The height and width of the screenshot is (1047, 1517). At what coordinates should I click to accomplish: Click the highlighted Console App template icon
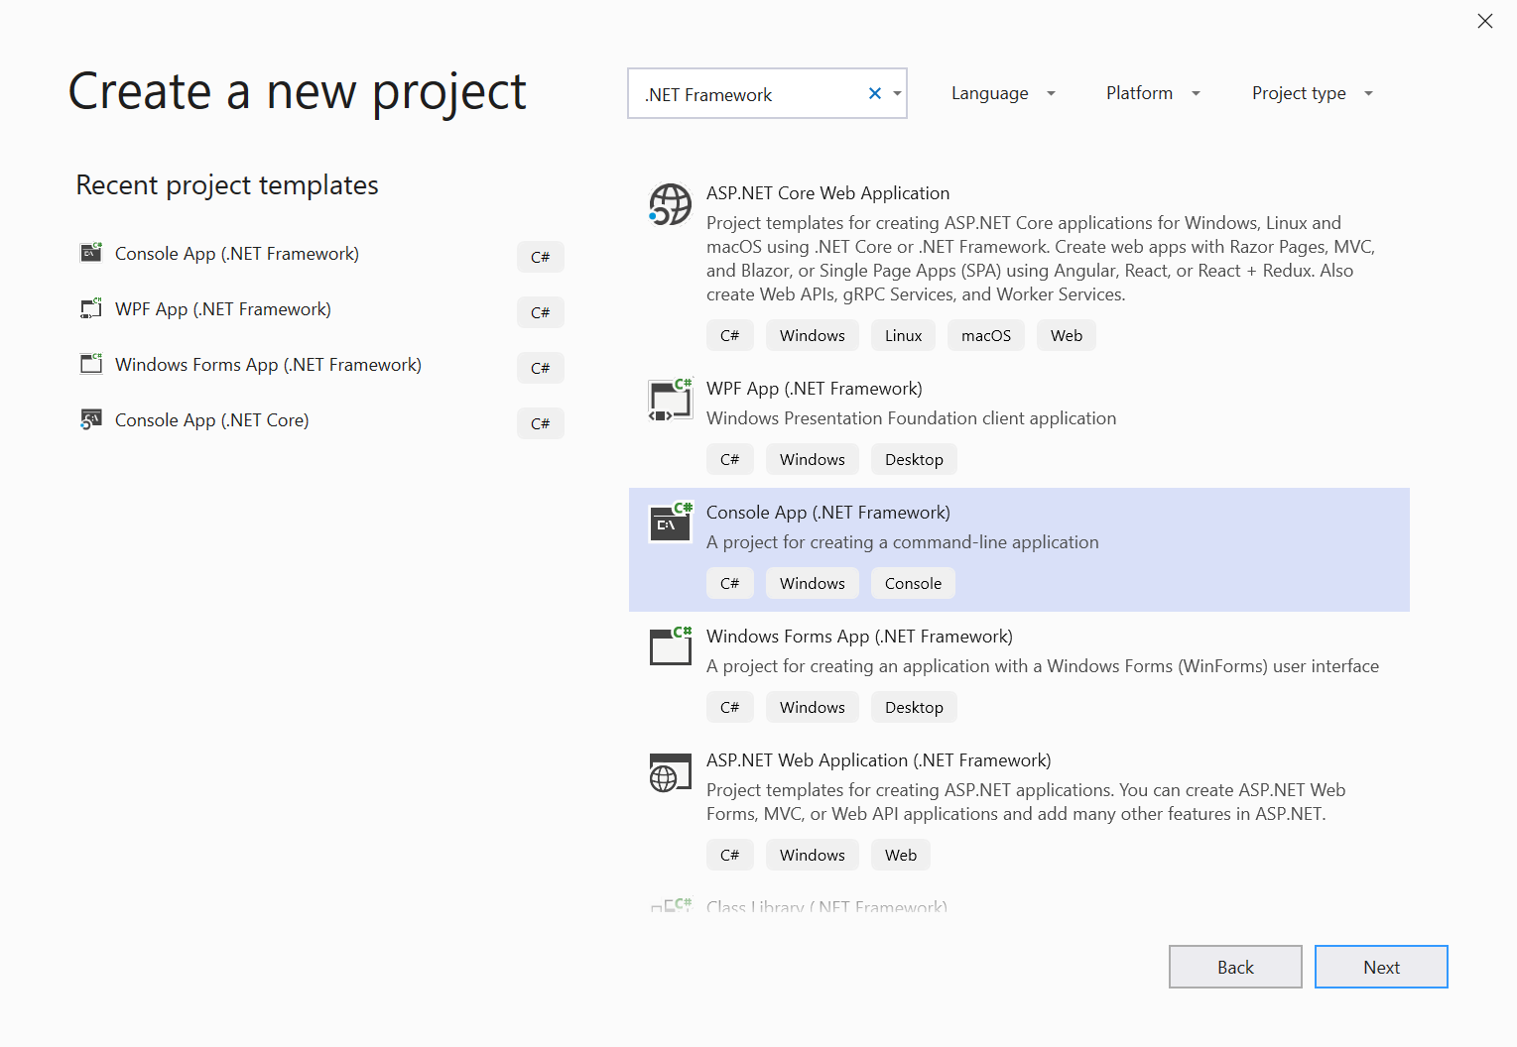point(670,524)
